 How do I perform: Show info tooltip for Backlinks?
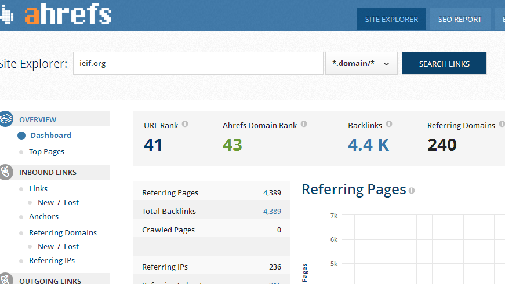[389, 124]
